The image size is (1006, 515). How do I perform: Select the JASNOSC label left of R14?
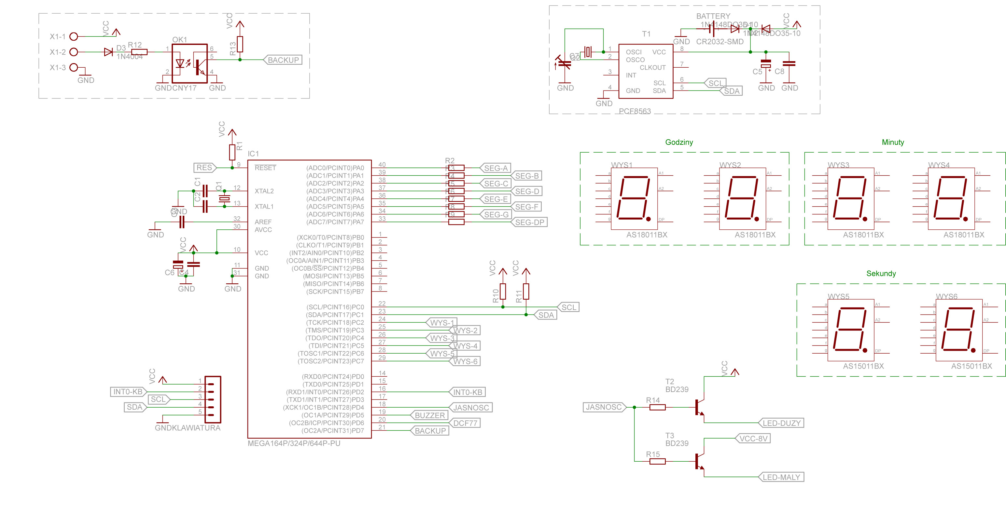(604, 407)
